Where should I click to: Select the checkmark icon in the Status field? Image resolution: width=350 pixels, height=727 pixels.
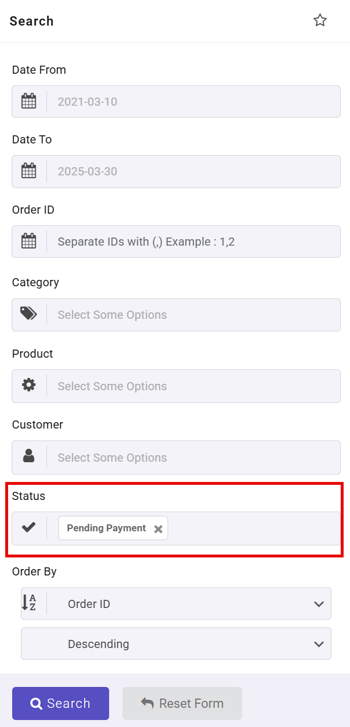pyautogui.click(x=28, y=528)
